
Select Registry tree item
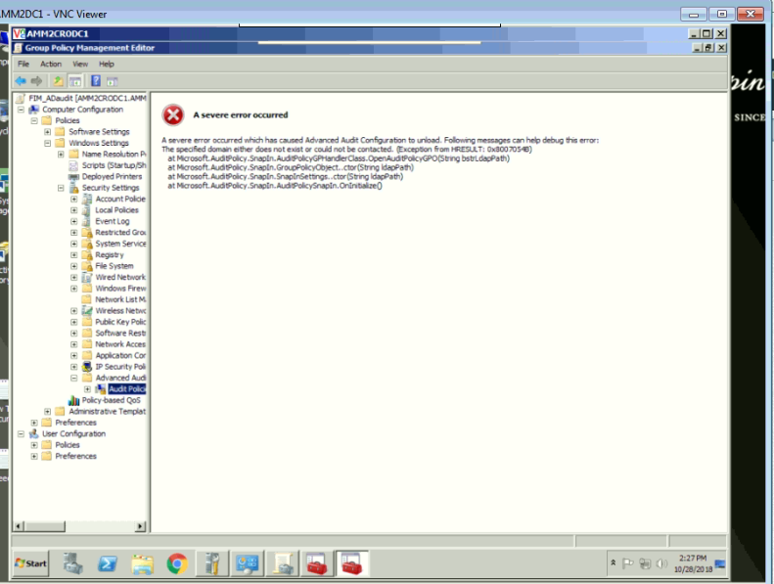click(x=109, y=254)
